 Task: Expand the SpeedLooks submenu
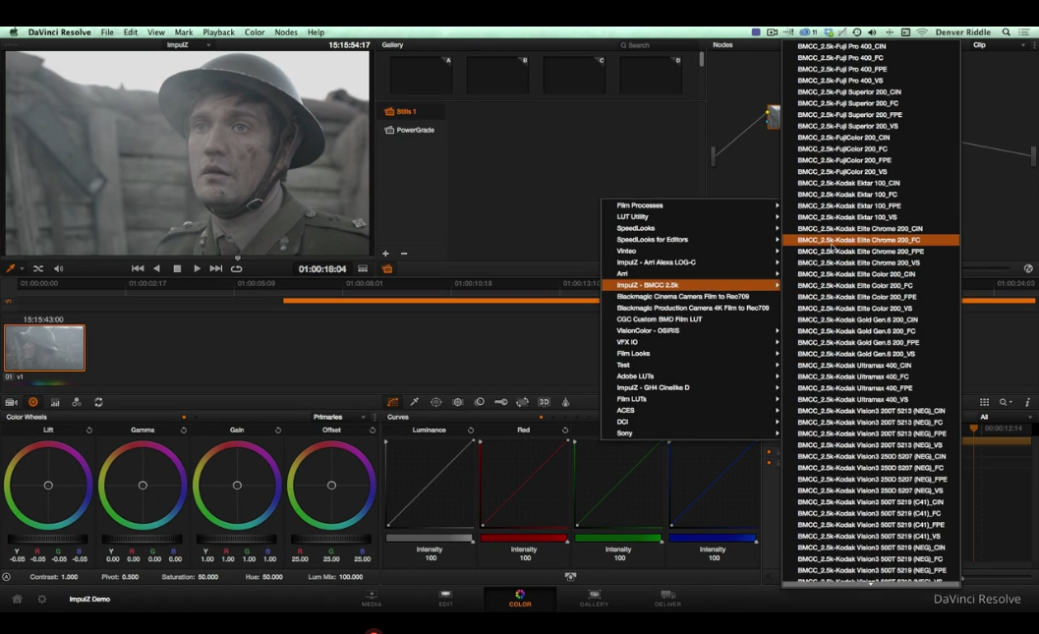tap(691, 228)
